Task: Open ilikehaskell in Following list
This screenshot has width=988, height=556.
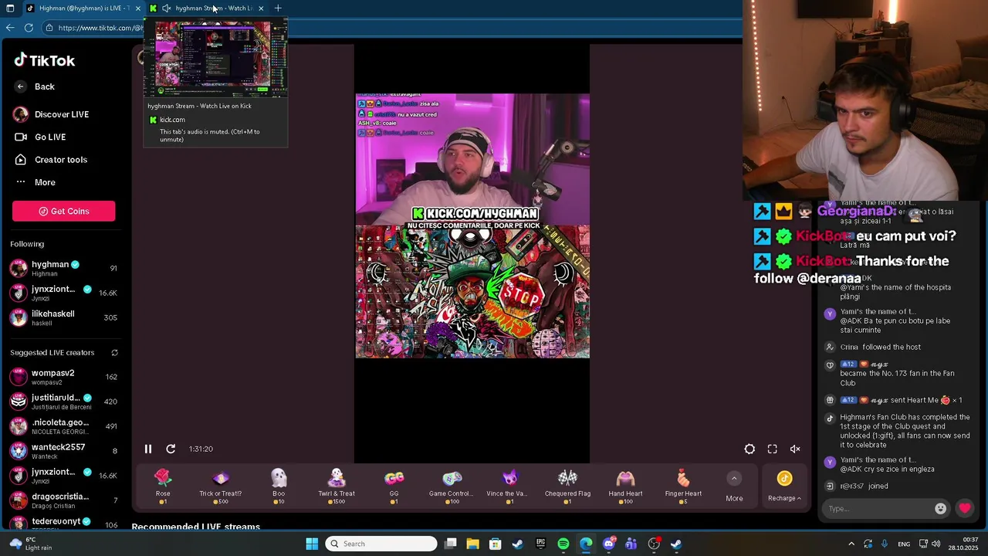Action: point(63,317)
